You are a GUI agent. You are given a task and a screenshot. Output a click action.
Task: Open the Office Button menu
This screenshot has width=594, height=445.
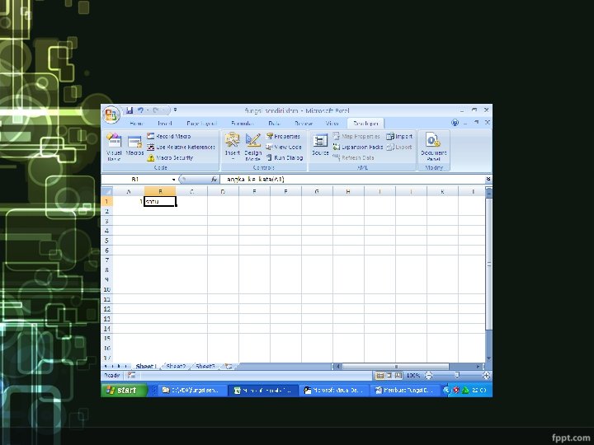point(111,115)
